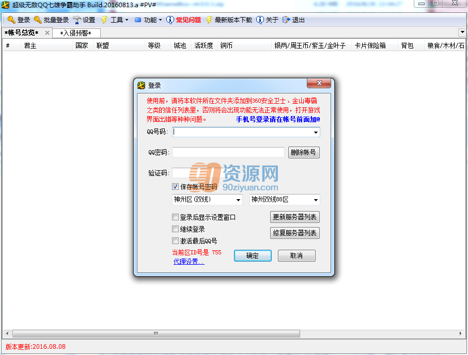The image size is (468, 355).
Task: Expand the QQ号码 dropdown list
Action: point(316,132)
